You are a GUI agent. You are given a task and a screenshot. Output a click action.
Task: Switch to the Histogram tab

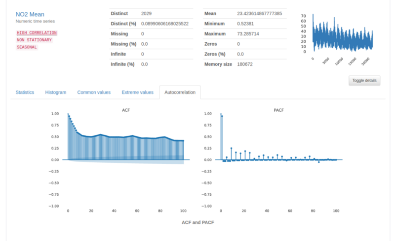pos(56,92)
